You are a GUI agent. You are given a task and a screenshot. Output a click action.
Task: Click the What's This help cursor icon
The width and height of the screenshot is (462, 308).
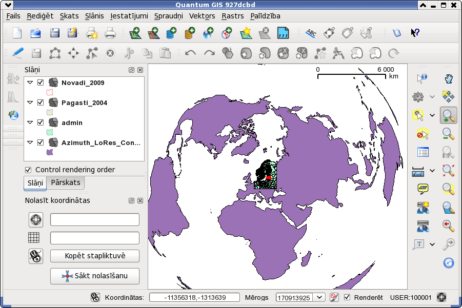415,33
